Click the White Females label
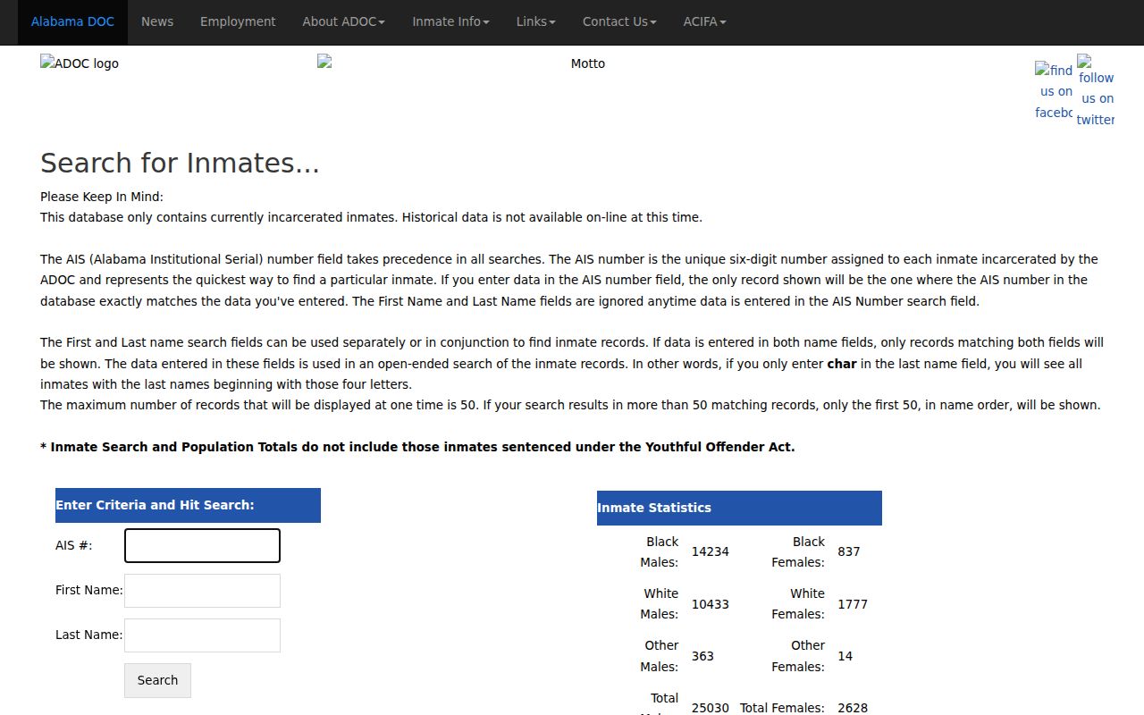1144x715 pixels. point(798,603)
